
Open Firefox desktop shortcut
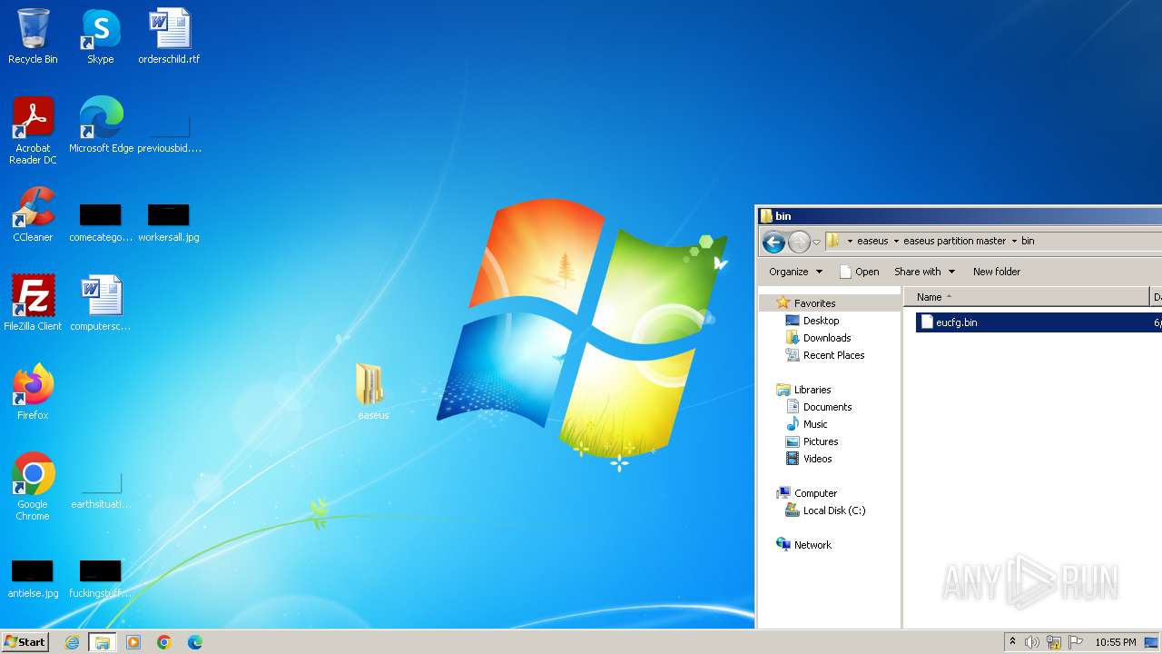click(x=33, y=391)
